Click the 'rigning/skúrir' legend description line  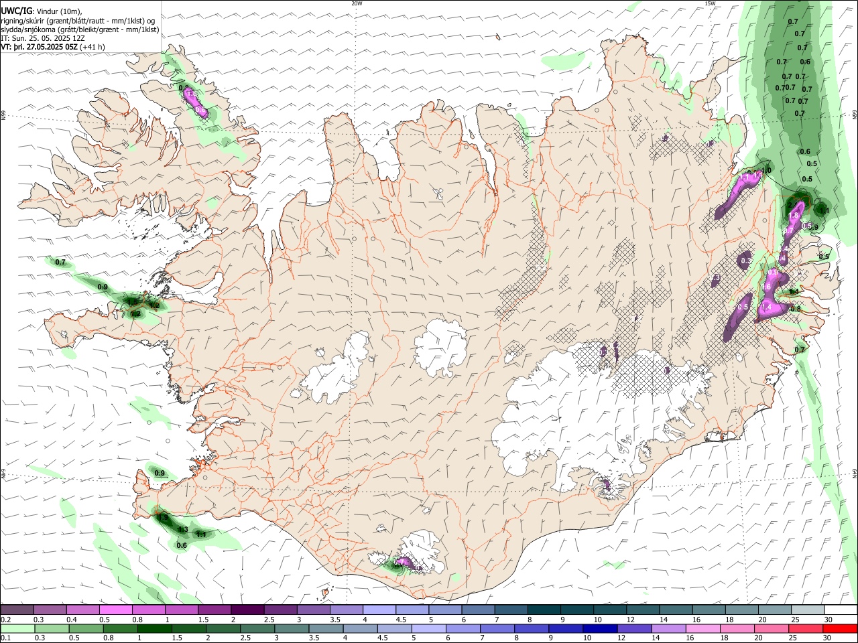click(x=77, y=21)
